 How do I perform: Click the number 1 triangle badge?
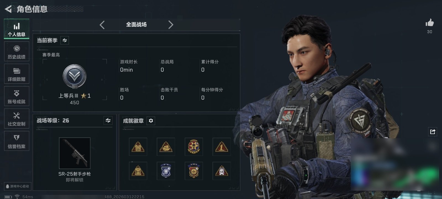(222, 147)
